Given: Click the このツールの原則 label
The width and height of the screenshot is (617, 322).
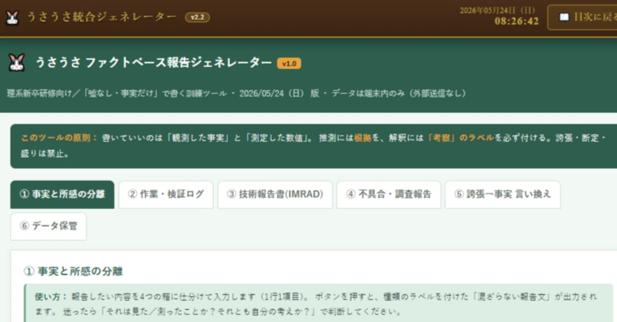Looking at the screenshot, I should (59, 138).
